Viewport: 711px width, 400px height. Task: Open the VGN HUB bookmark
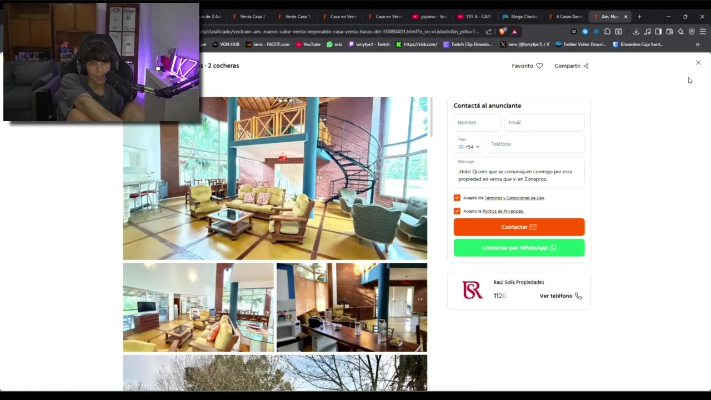[226, 44]
